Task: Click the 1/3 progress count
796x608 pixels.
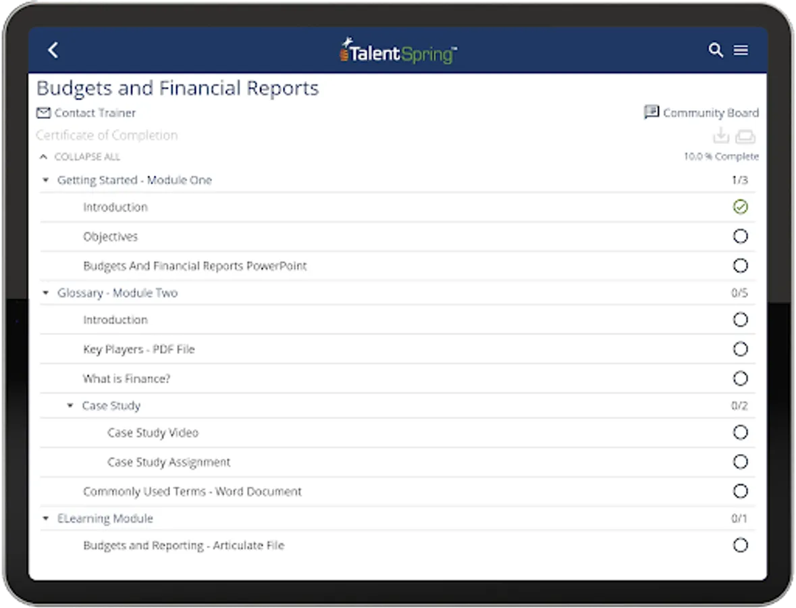Action: (x=740, y=180)
